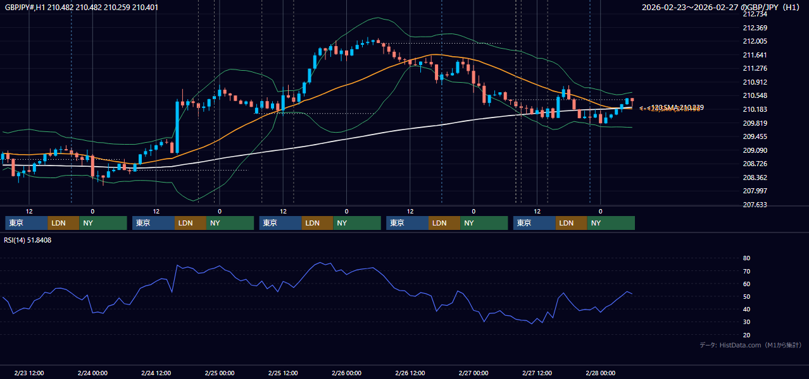Click the 2/26 00:00 date label
809x379 pixels.
[x=346, y=373]
